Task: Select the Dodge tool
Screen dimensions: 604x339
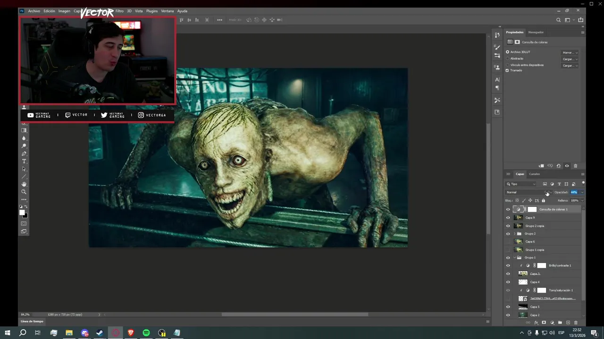Action: 24,146
